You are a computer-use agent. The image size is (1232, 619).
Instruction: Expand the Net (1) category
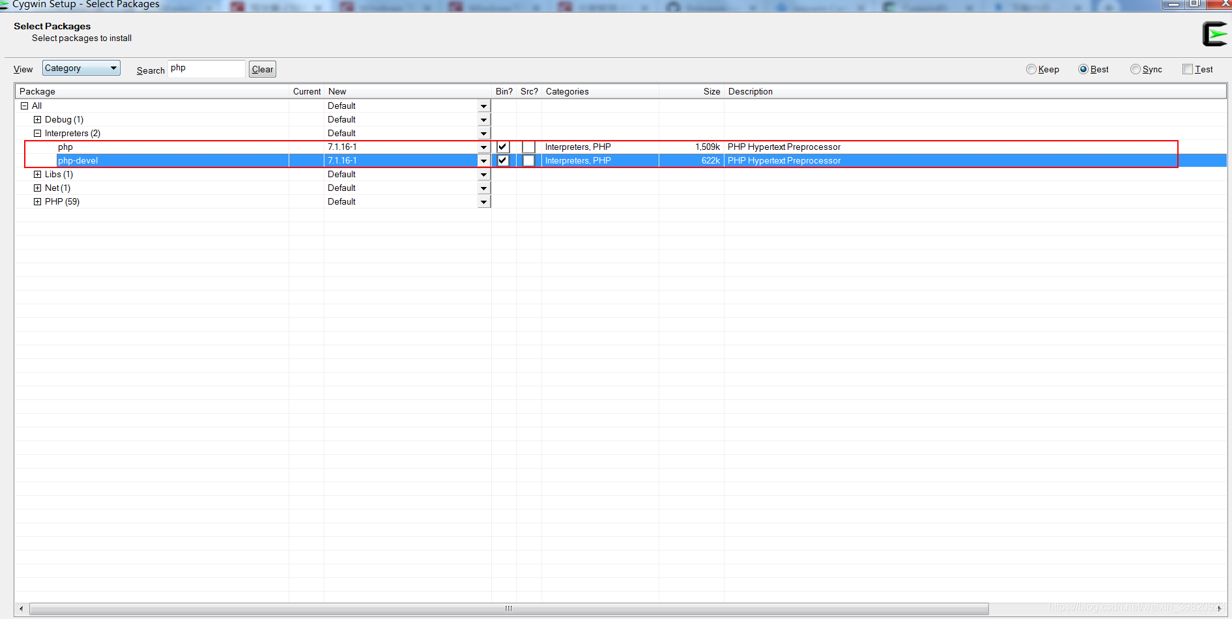click(x=37, y=188)
